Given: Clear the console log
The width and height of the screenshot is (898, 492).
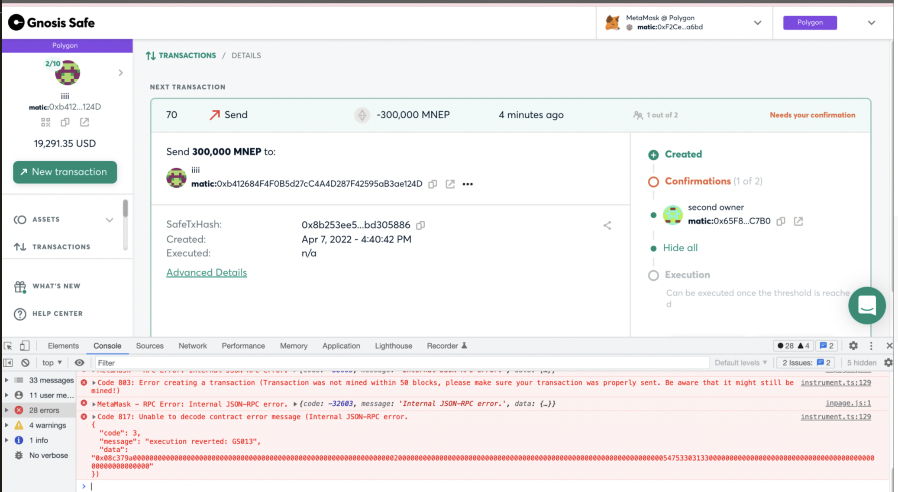Looking at the screenshot, I should (x=26, y=363).
